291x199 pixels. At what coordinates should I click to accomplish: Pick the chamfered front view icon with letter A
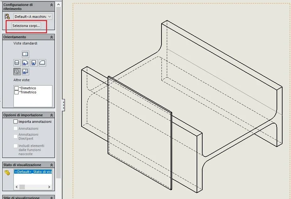click(x=25, y=63)
